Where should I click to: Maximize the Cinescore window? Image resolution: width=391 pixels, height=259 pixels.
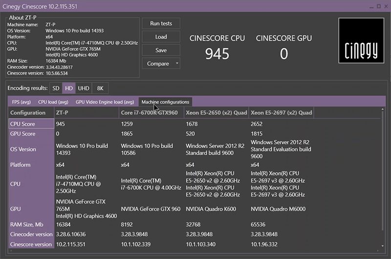tap(379, 6)
